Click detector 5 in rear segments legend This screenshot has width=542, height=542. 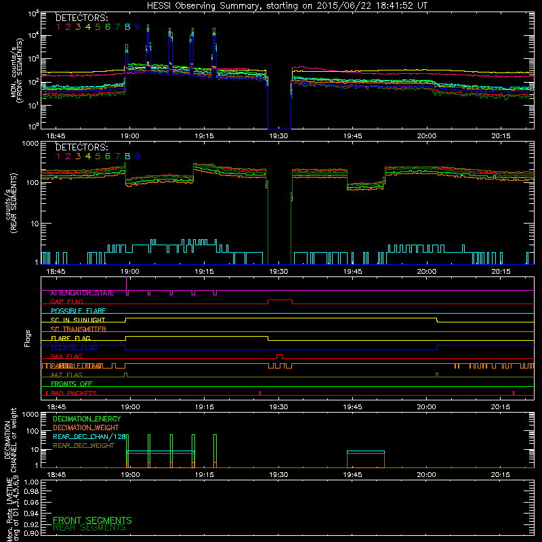coord(98,157)
